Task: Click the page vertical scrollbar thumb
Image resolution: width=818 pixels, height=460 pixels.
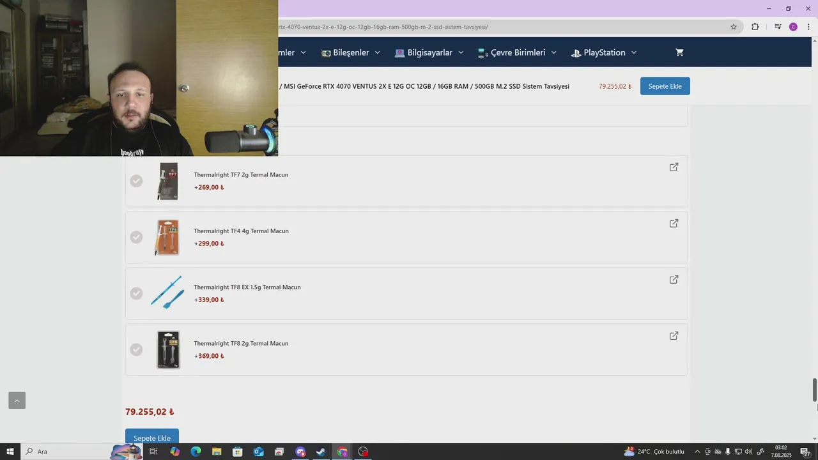Action: (815, 390)
